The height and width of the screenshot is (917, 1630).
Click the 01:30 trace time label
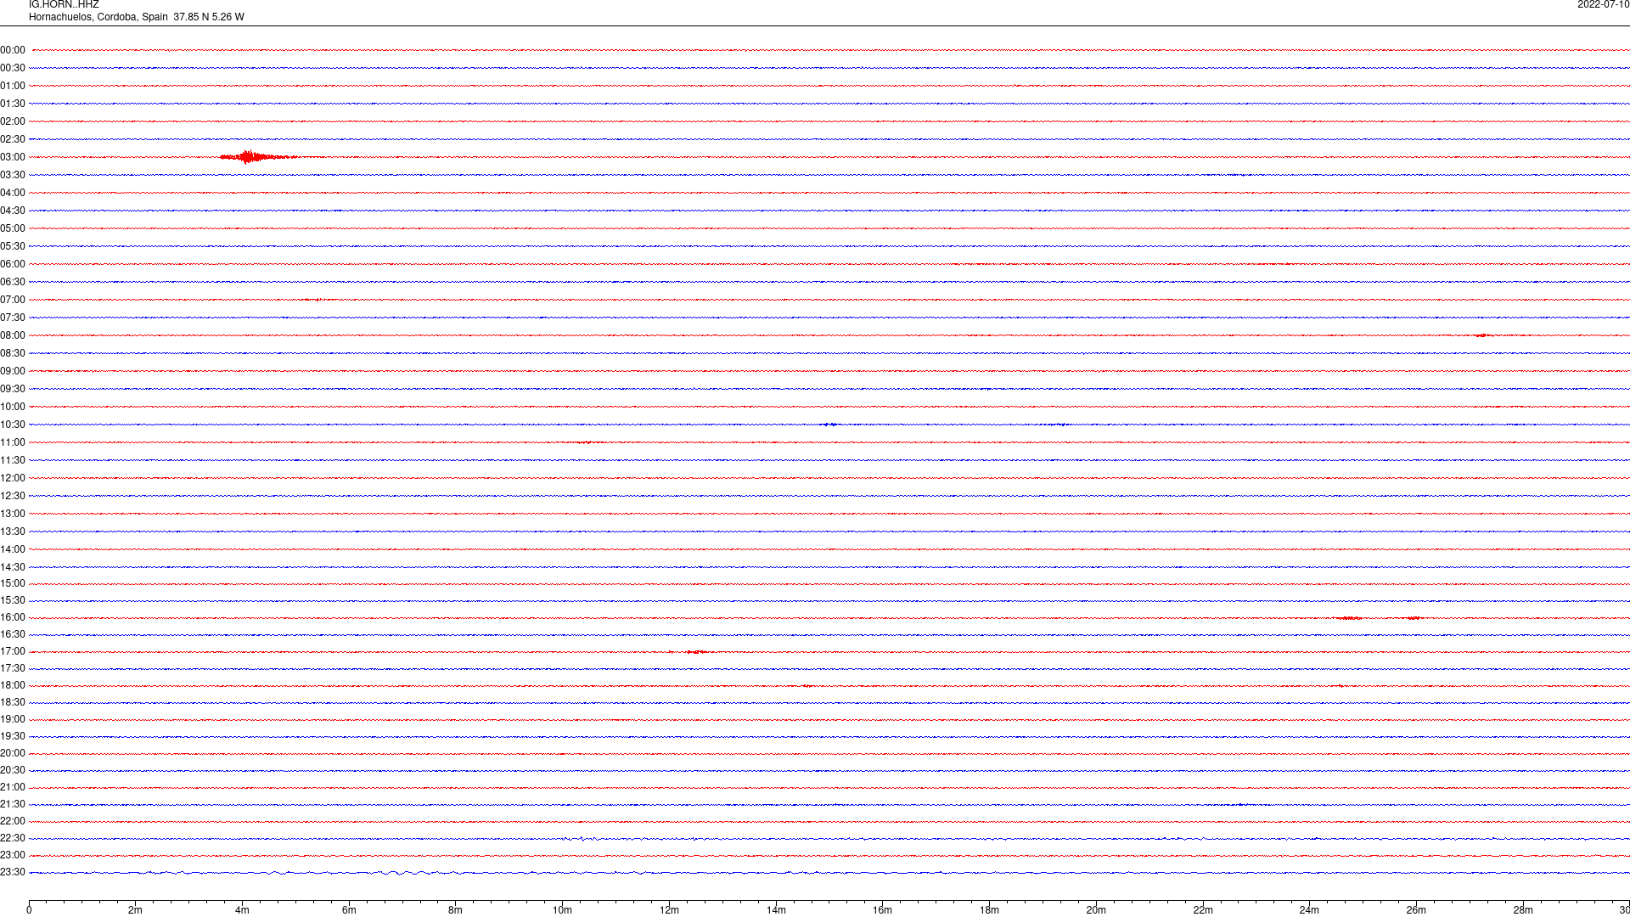tap(13, 104)
